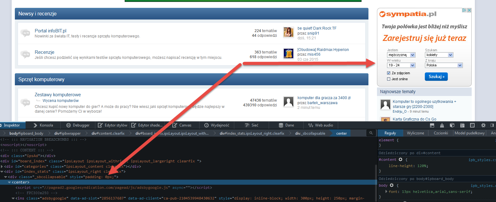496x202 pixels.
Task: Click the rules panel vertical scrollbar
Action: (x=376, y=182)
